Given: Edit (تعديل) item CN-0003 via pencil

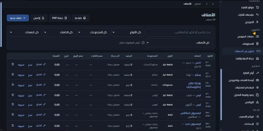Looking at the screenshot, I should click(x=40, y=85).
